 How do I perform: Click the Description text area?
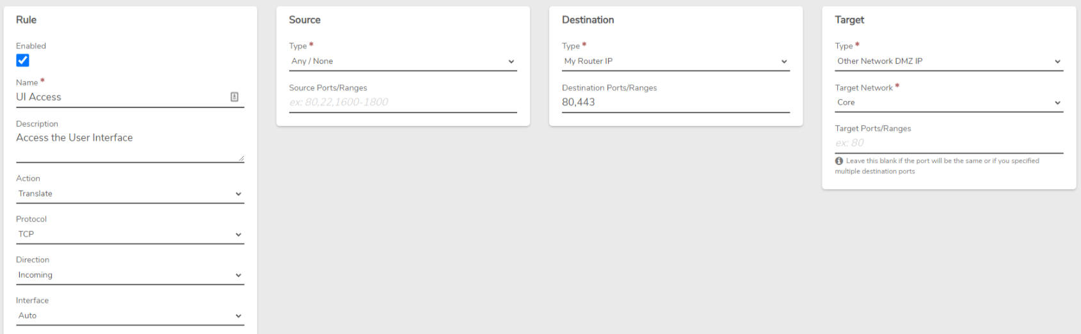(x=130, y=146)
